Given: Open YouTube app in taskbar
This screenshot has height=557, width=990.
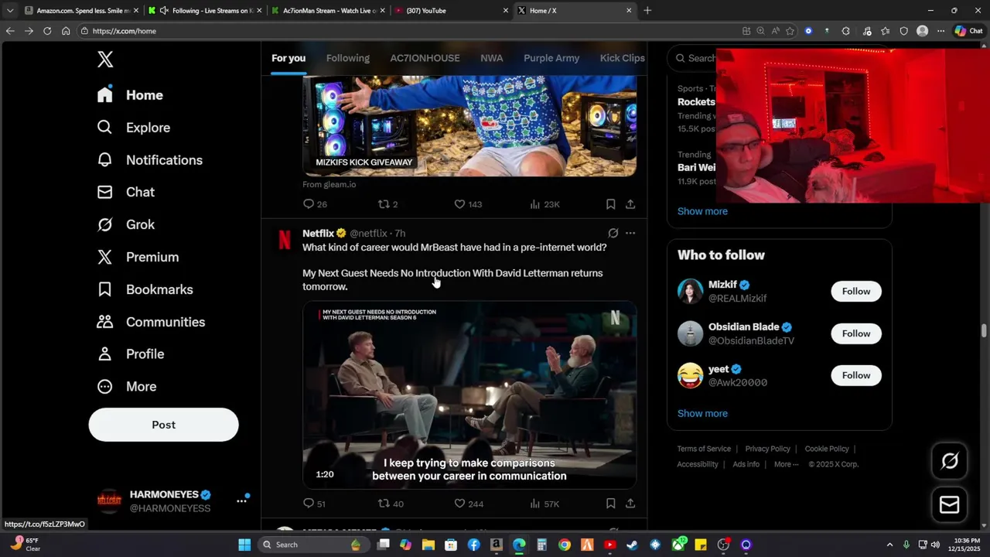Looking at the screenshot, I should [609, 545].
